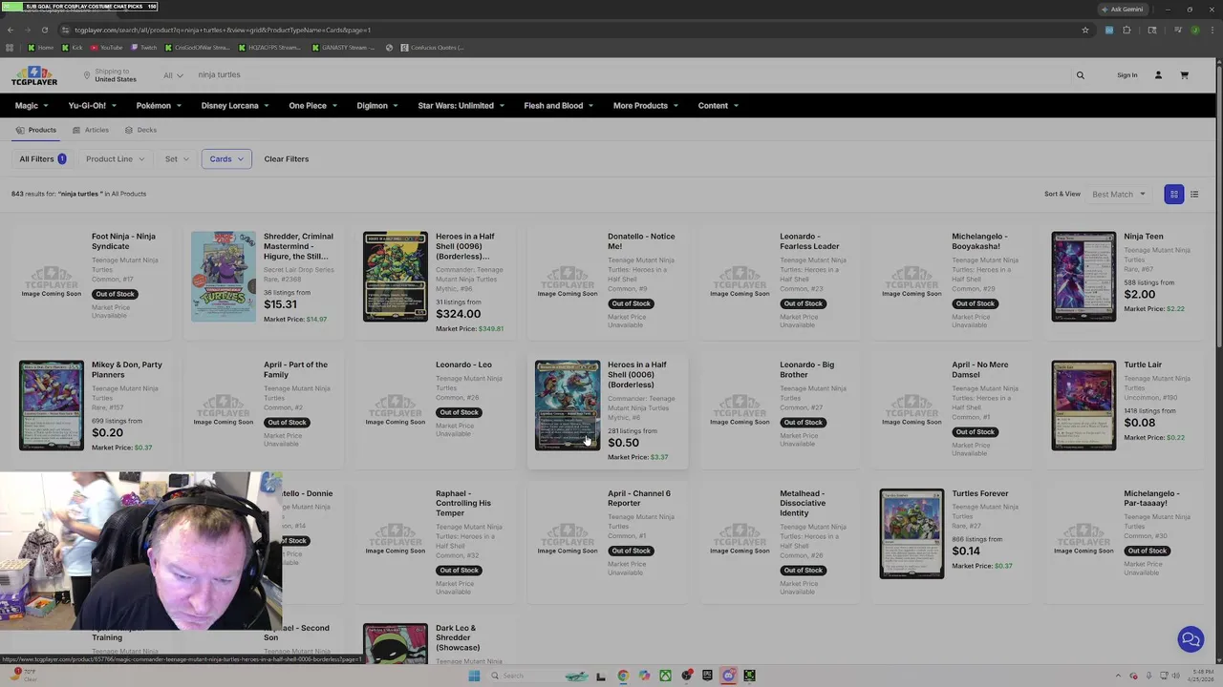The width and height of the screenshot is (1223, 687).
Task: Open Ask Gemini in browser
Action: pos(1122,9)
